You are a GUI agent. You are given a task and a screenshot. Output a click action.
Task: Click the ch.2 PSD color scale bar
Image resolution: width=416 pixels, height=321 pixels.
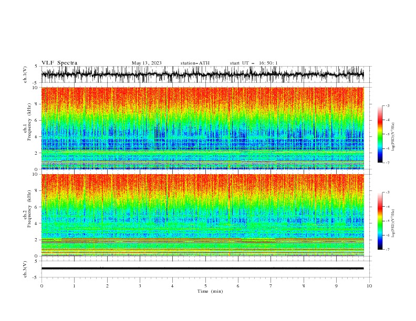pos(380,221)
